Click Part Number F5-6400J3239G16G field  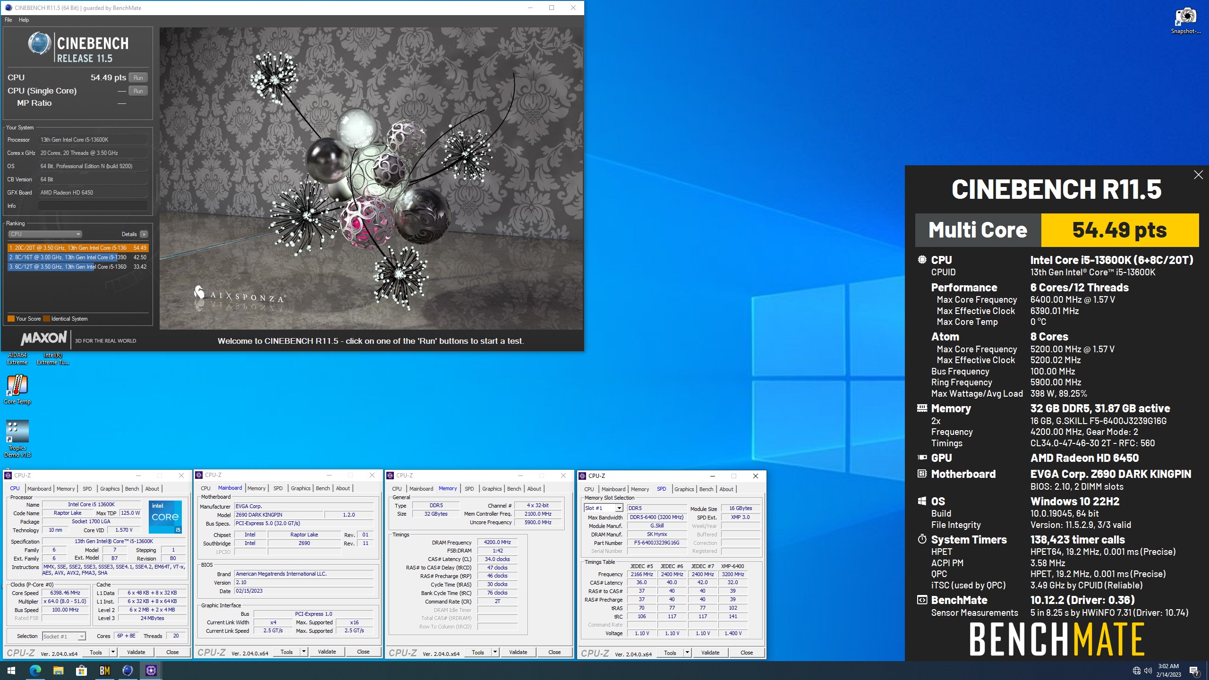coord(656,543)
